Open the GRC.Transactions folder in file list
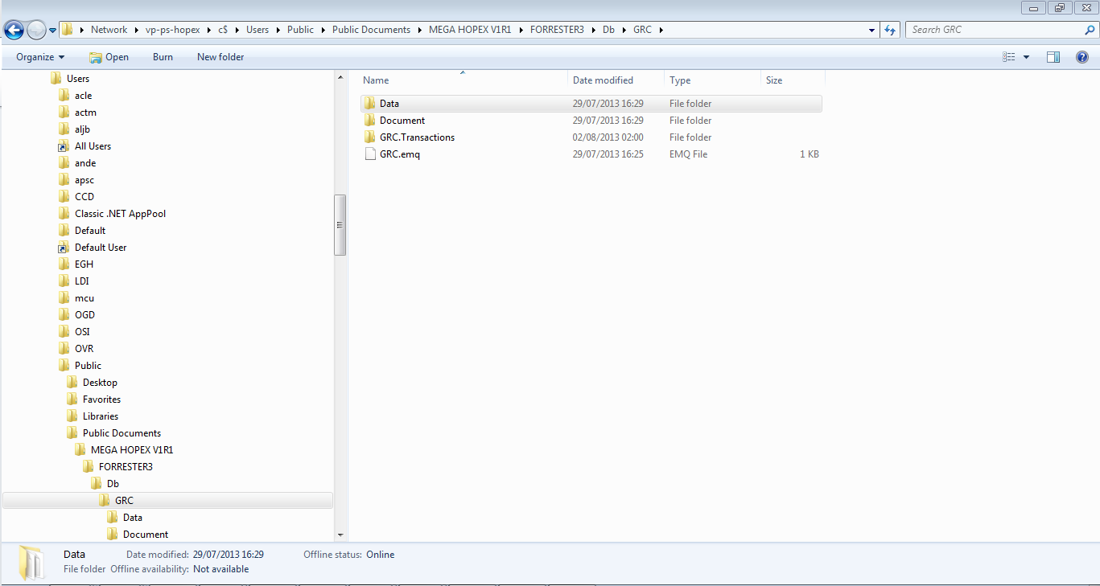The height and width of the screenshot is (586, 1100). pyautogui.click(x=417, y=137)
